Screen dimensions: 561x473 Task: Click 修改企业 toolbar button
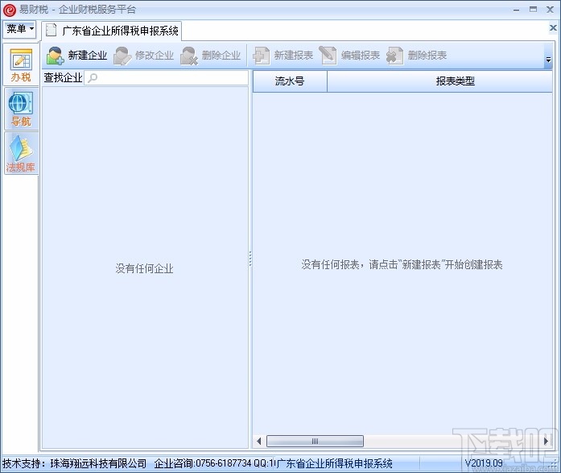pyautogui.click(x=143, y=56)
